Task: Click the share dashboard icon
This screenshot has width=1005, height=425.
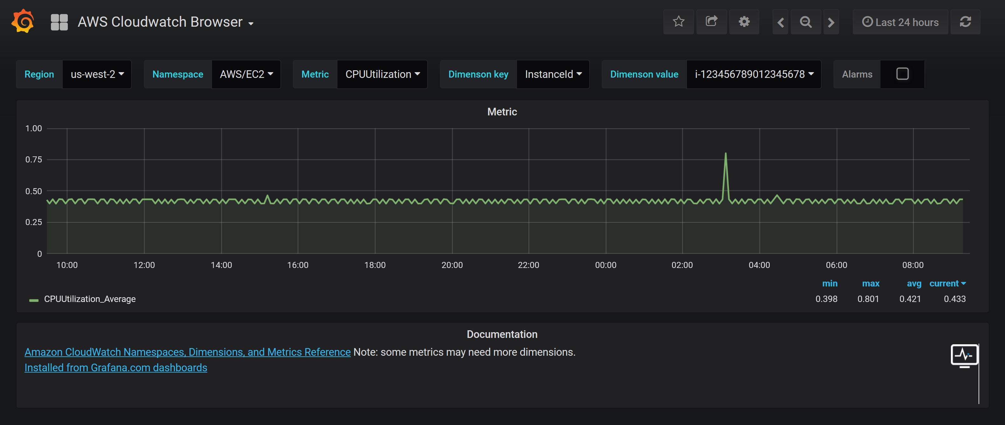Action: tap(711, 22)
